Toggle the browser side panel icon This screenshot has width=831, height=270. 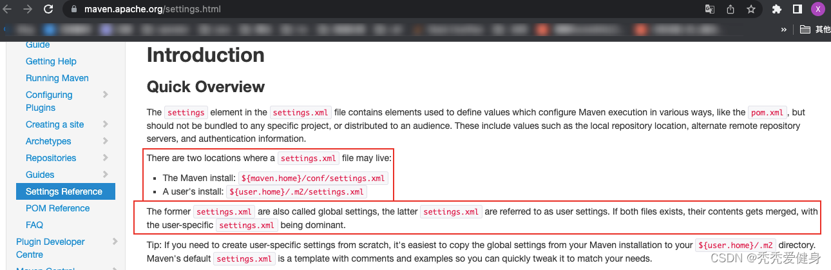[x=797, y=9]
